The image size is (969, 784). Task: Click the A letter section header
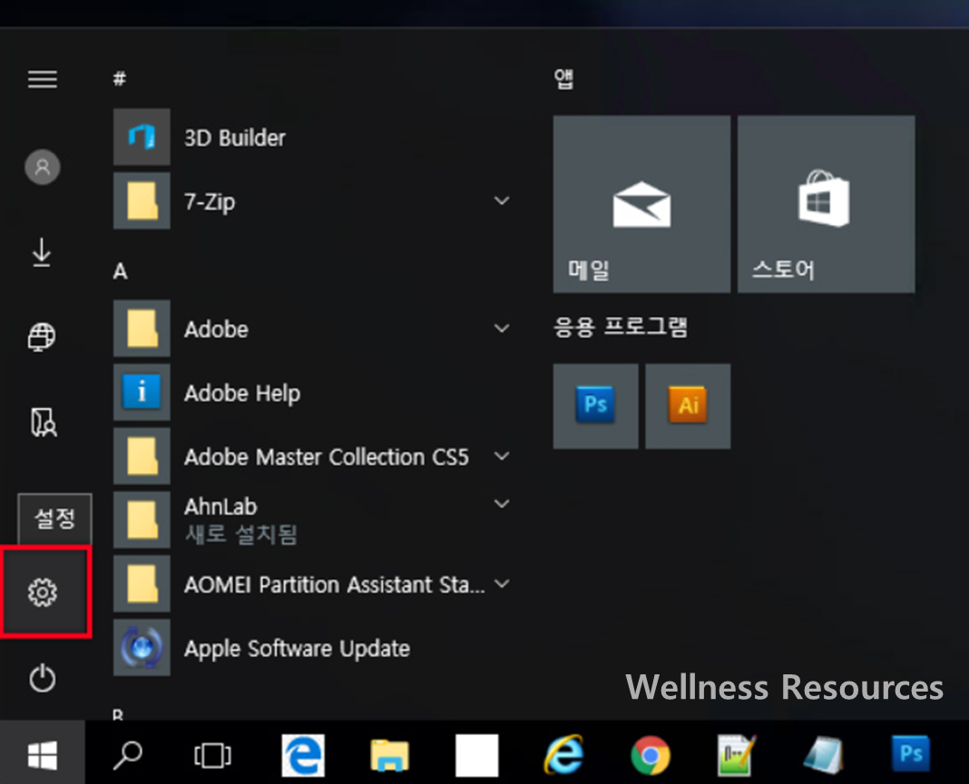(x=121, y=271)
